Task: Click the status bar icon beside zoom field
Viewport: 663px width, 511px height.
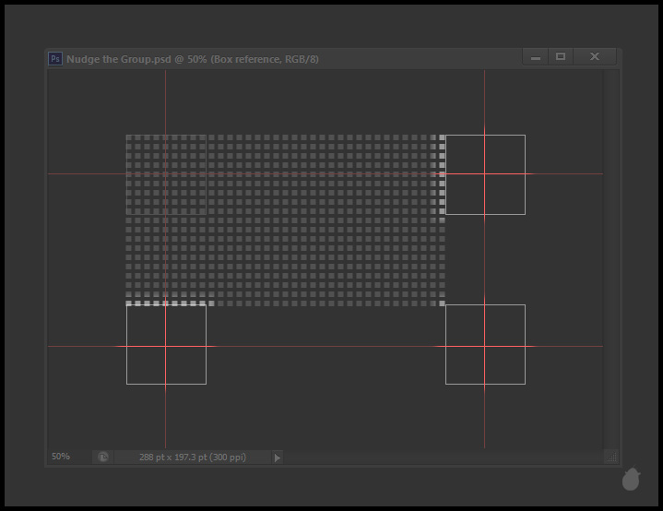Action: (103, 457)
